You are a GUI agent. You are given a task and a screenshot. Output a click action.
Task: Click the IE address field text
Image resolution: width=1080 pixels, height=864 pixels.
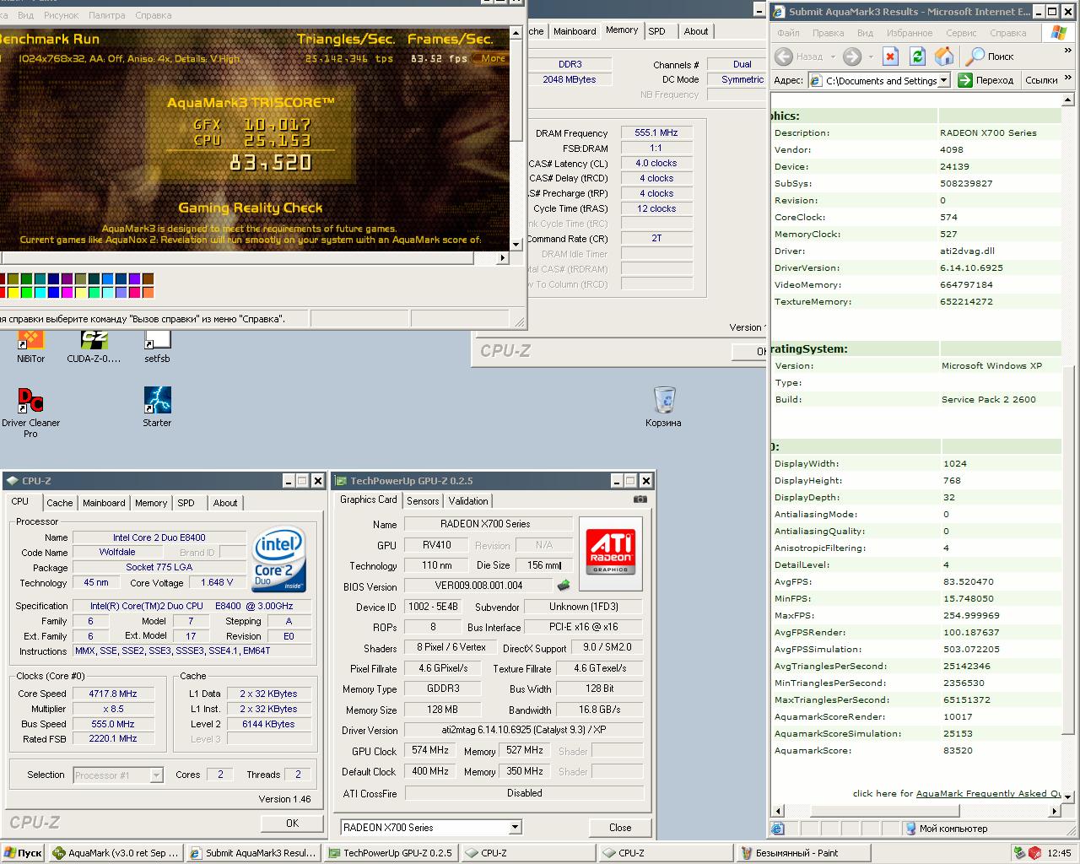881,80
